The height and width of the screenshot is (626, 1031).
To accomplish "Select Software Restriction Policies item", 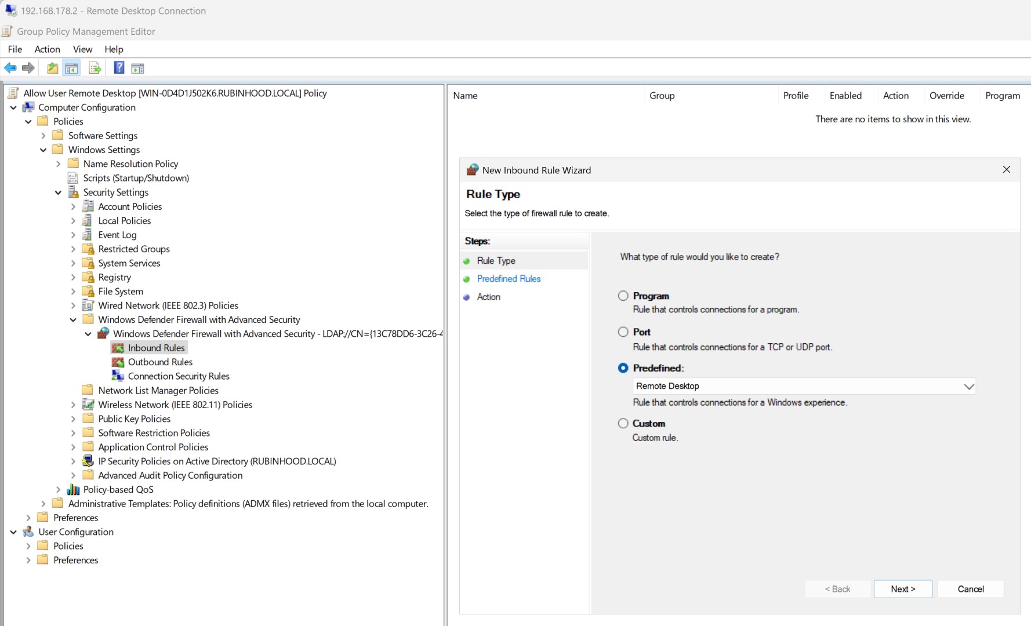I will click(x=154, y=433).
